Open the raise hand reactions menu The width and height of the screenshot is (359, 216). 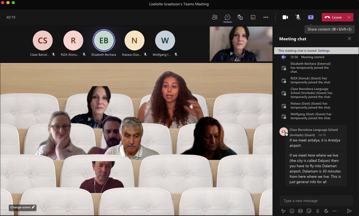(240, 17)
